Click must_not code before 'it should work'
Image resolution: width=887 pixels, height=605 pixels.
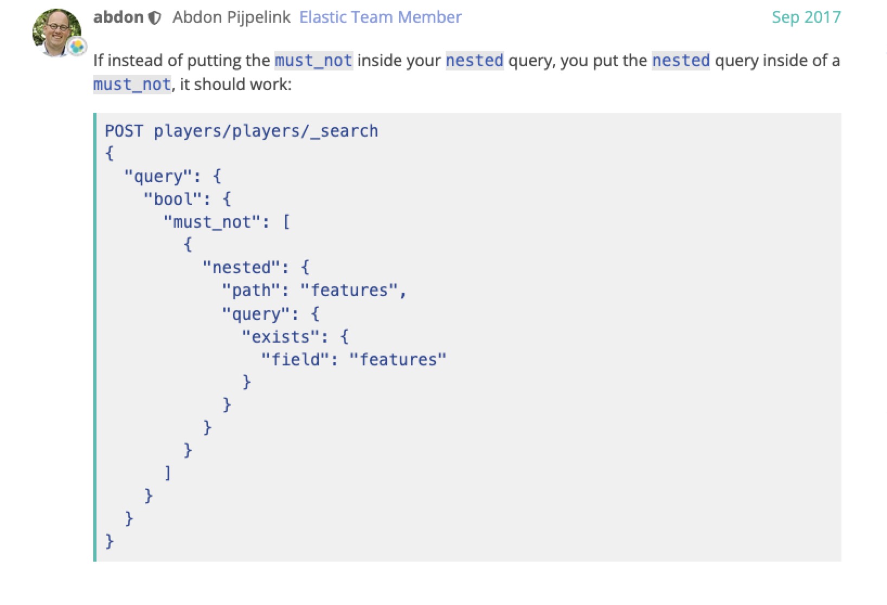[x=132, y=84]
